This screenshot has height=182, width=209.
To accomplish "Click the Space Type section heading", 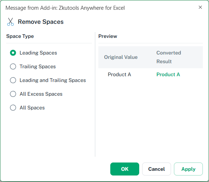I will (x=20, y=36).
